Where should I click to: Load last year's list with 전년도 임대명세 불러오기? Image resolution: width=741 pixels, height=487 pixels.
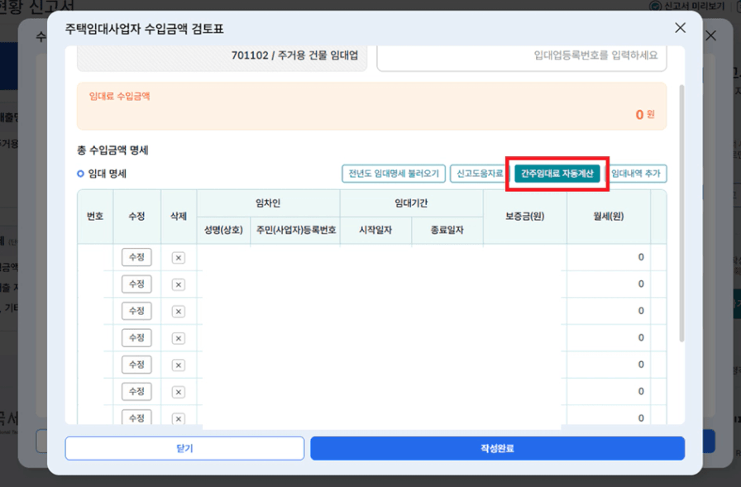pyautogui.click(x=394, y=174)
